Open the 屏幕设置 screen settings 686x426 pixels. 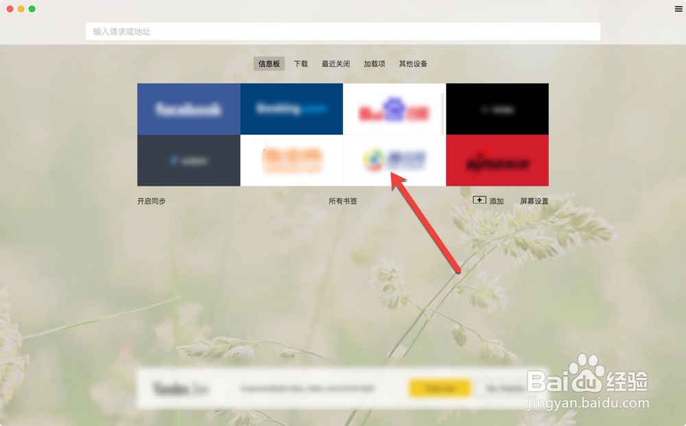click(534, 201)
